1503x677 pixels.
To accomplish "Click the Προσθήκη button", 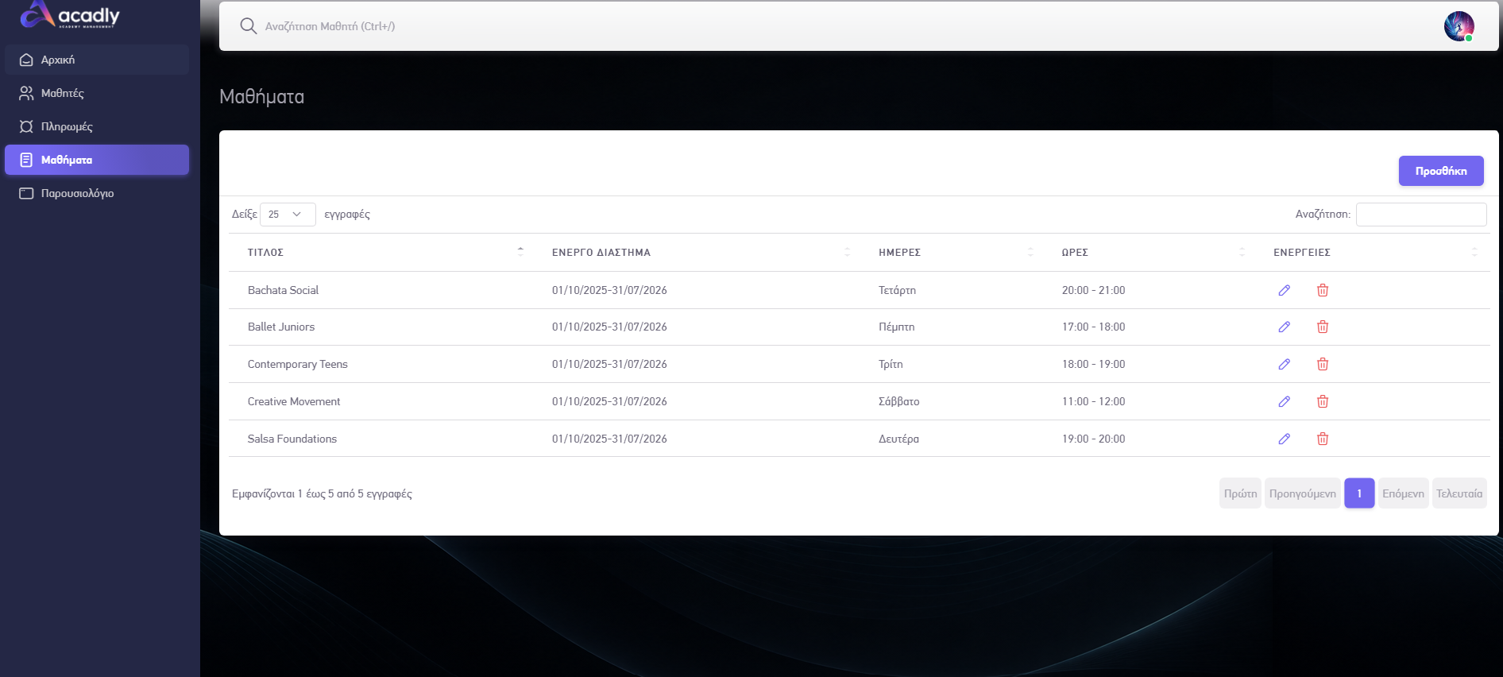I will (x=1441, y=171).
